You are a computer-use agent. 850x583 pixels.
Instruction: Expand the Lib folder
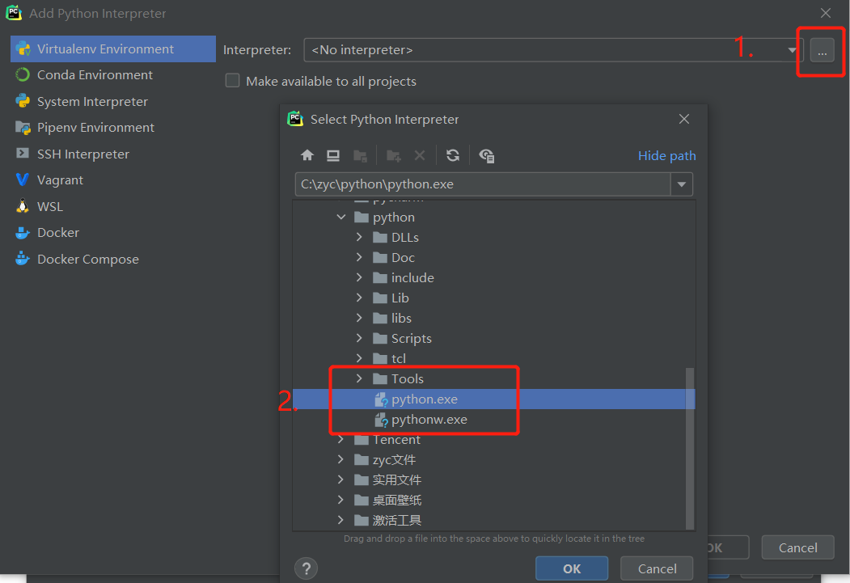pos(359,298)
